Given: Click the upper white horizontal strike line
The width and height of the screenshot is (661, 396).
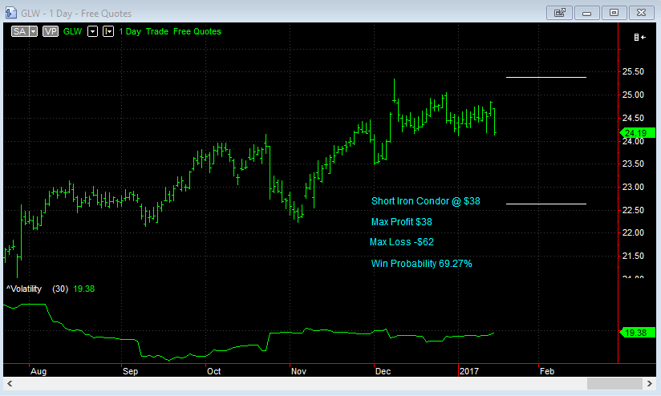Looking at the screenshot, I should coord(546,78).
